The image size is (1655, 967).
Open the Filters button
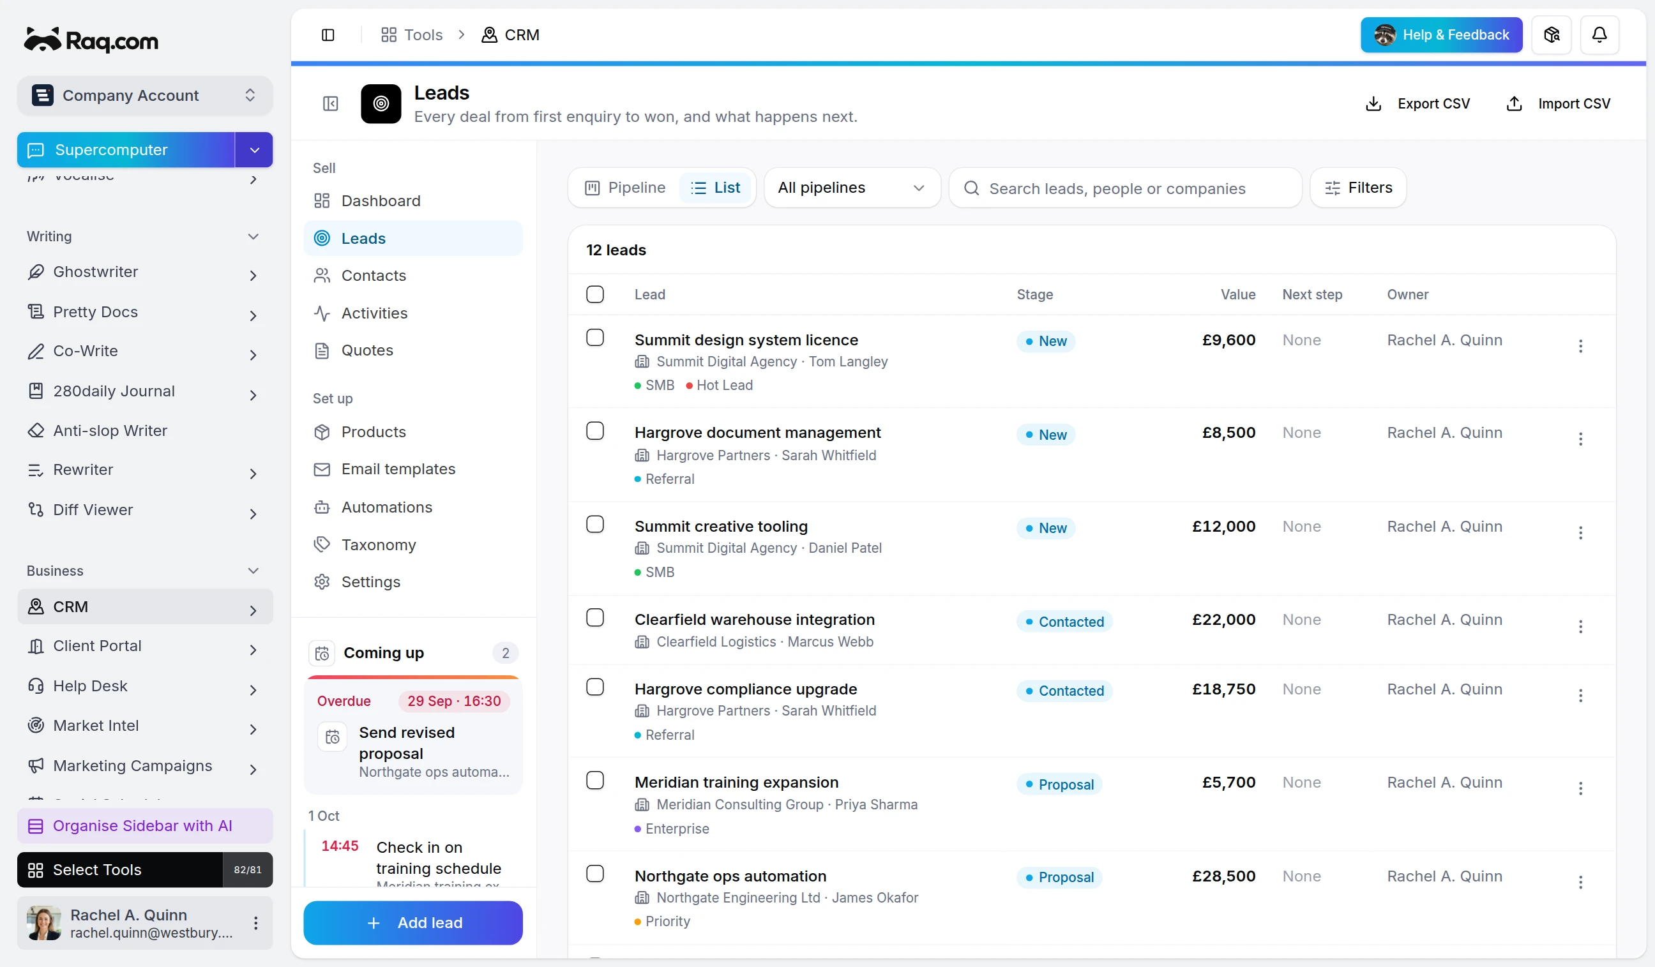1358,188
